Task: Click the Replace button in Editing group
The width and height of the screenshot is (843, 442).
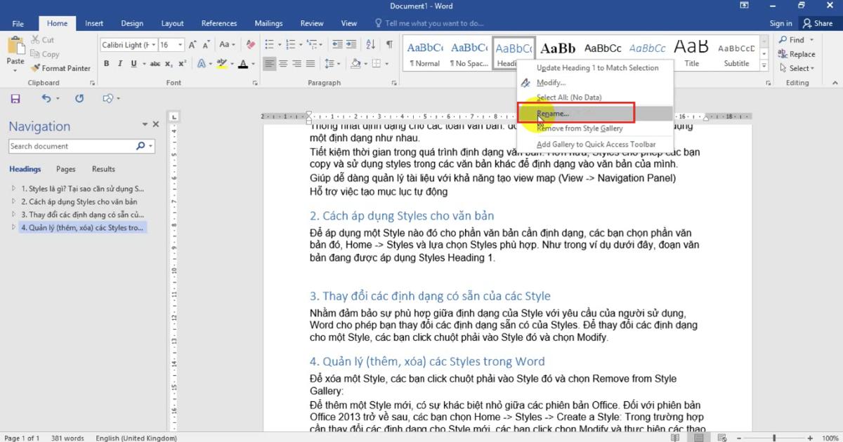Action: click(797, 54)
